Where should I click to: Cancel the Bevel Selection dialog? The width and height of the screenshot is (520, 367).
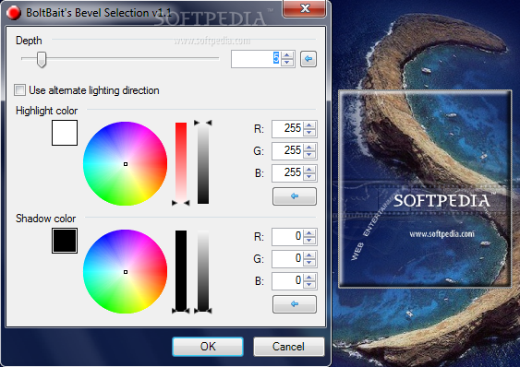(288, 347)
